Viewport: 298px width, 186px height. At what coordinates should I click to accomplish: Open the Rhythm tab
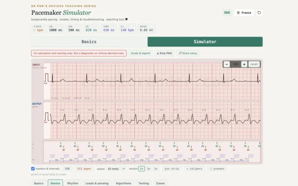coord(73,183)
